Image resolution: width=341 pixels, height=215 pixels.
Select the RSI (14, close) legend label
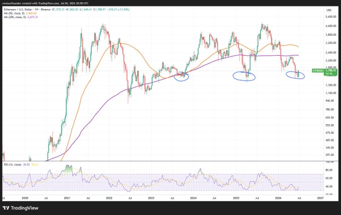13,165
